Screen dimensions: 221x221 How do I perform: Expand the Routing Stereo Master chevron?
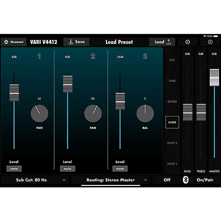(x=145, y=180)
